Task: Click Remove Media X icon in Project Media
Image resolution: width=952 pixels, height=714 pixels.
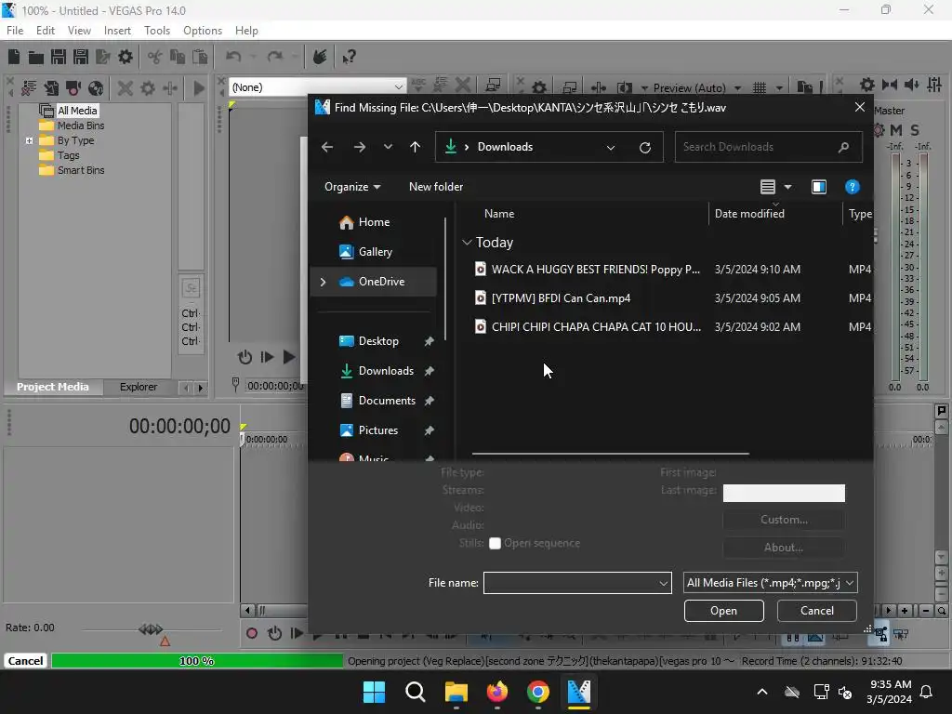Action: [126, 88]
